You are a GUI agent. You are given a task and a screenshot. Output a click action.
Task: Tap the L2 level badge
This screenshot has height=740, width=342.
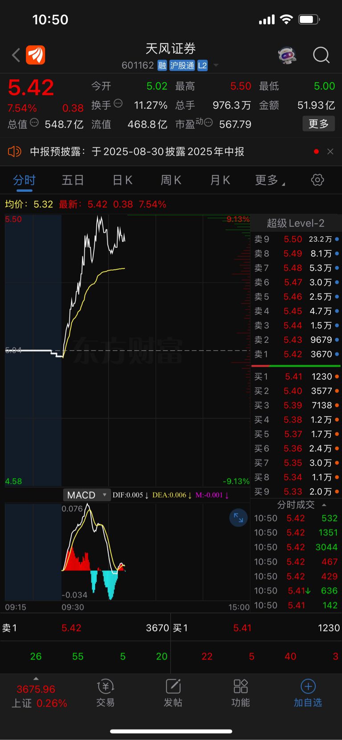pos(203,65)
